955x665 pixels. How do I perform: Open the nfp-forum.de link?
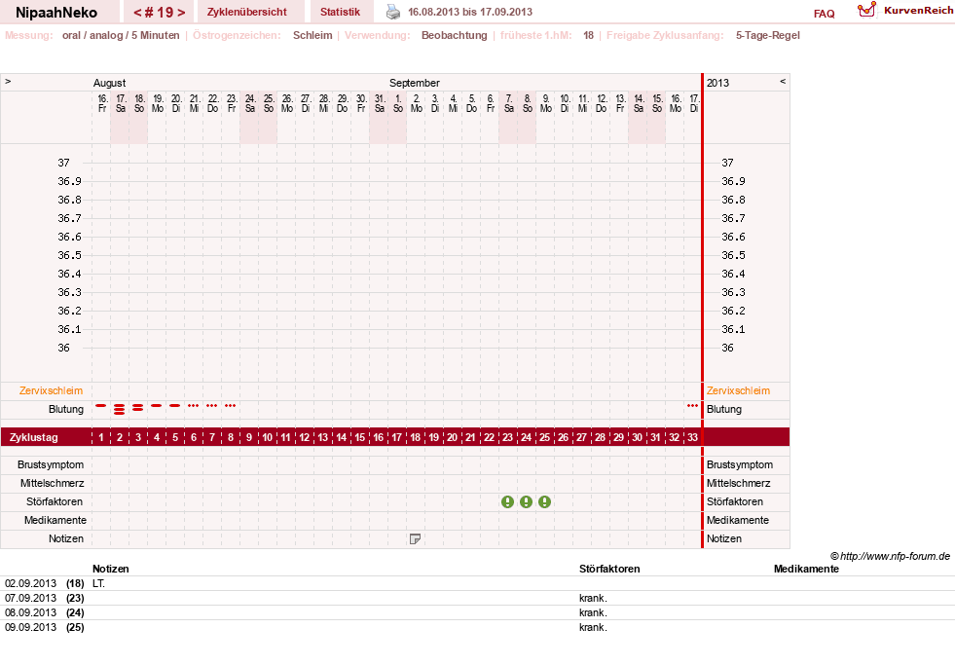pos(890,556)
